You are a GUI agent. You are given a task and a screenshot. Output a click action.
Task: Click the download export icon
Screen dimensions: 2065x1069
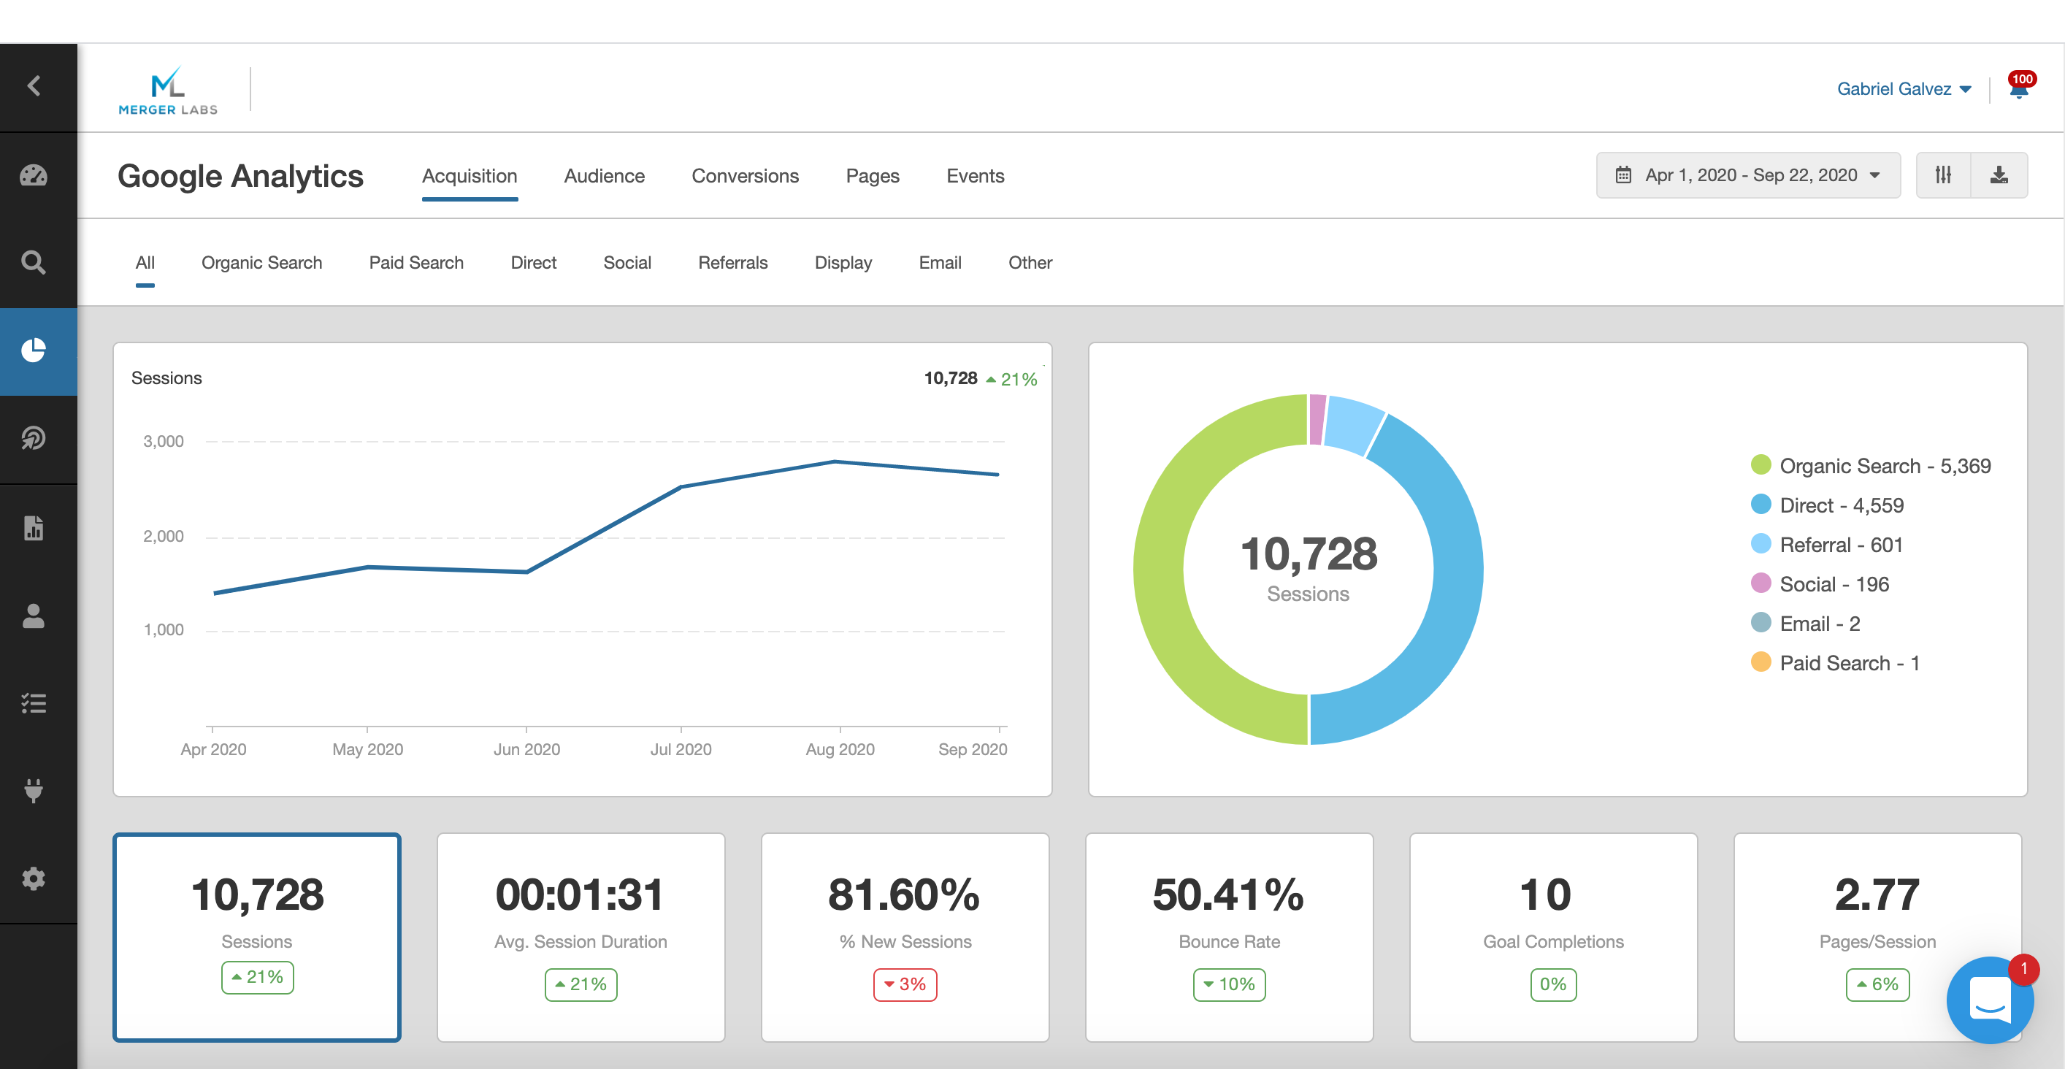[1999, 175]
